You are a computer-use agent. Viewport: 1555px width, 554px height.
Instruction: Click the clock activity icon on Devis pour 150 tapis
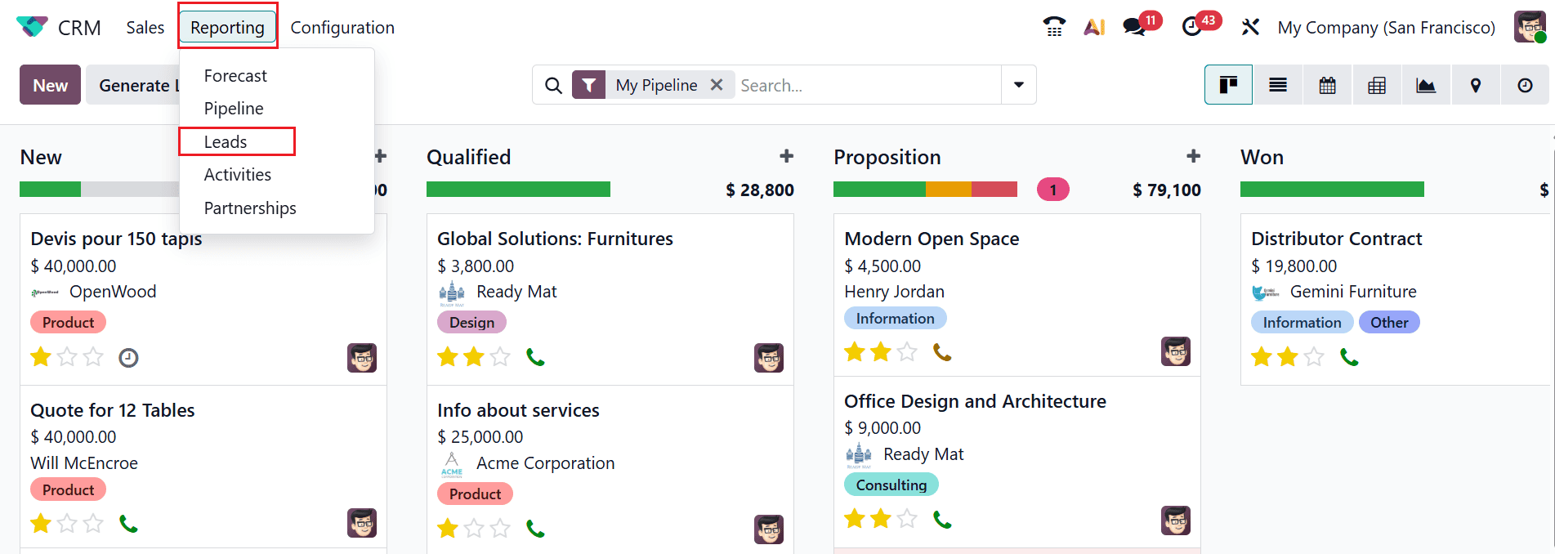(x=128, y=357)
